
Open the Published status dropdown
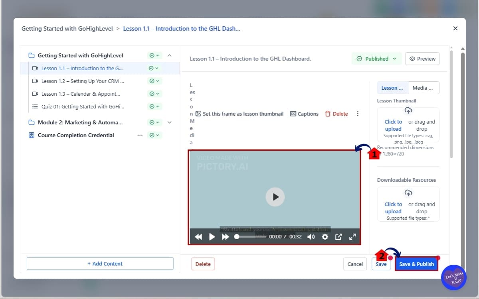(x=376, y=59)
